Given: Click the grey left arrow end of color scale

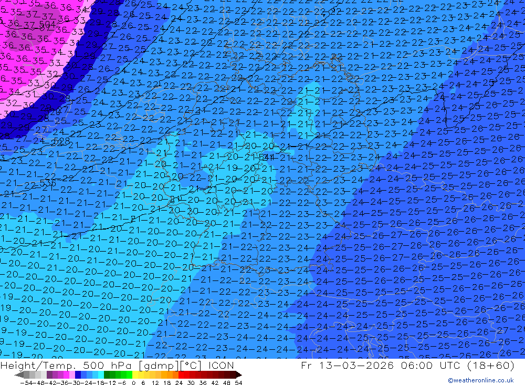Looking at the screenshot, I should (19, 374).
